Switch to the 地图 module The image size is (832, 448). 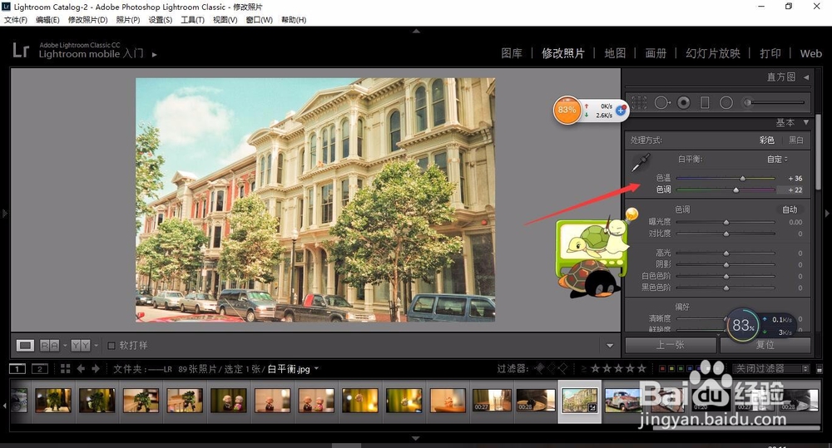pyautogui.click(x=615, y=53)
